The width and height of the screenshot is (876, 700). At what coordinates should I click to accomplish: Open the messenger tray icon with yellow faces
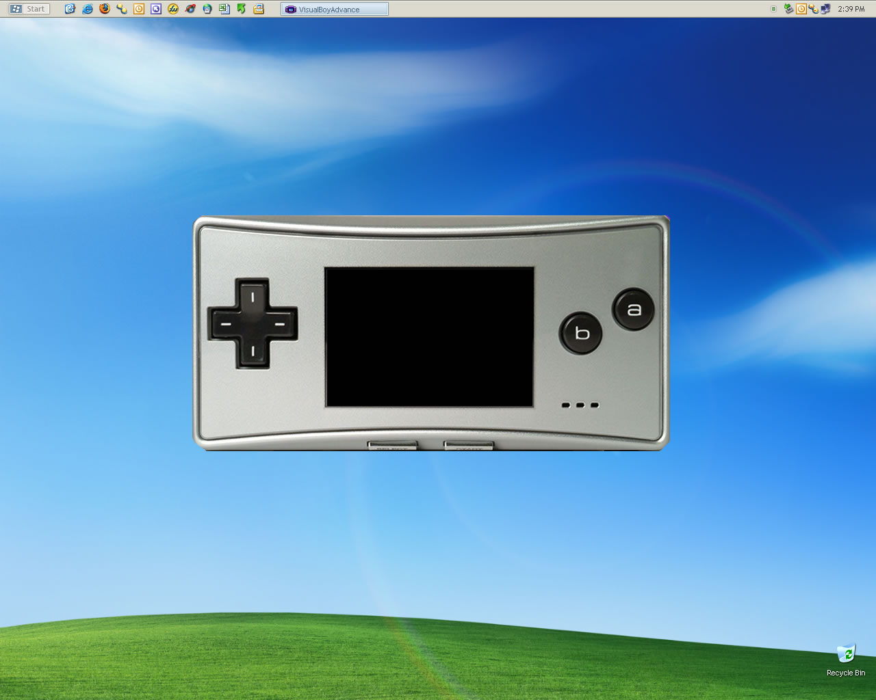[x=813, y=9]
